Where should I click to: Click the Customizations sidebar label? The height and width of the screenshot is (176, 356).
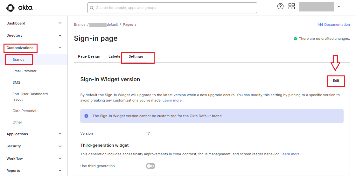pos(20,48)
